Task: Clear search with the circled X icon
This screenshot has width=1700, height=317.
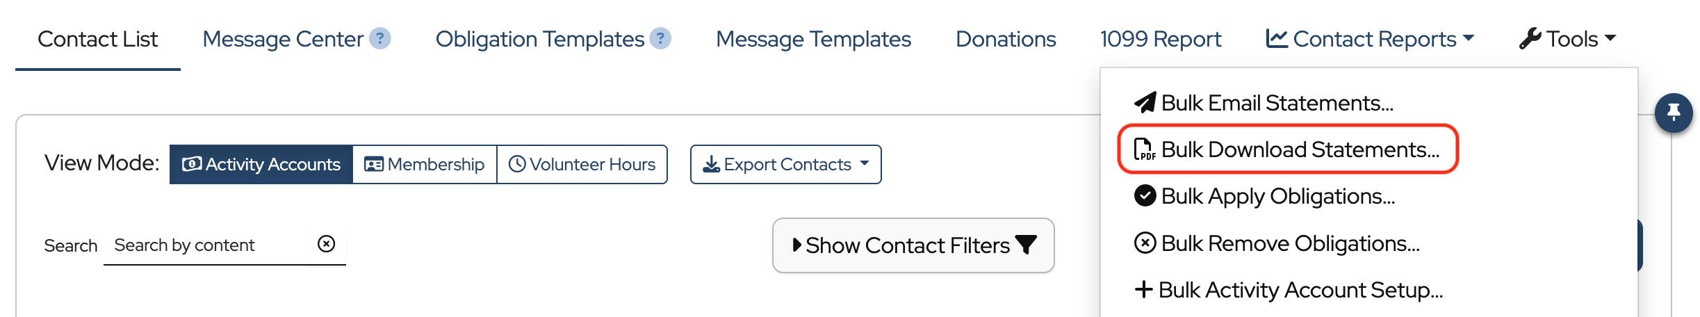Action: pos(326,244)
